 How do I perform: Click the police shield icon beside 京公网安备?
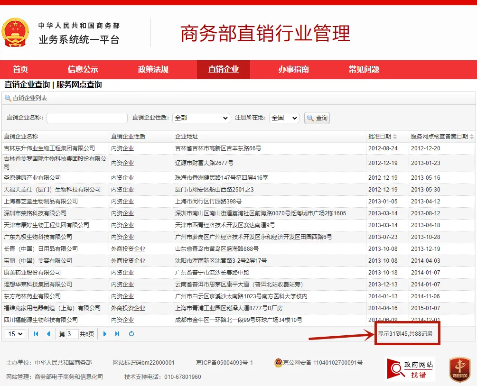278,362
